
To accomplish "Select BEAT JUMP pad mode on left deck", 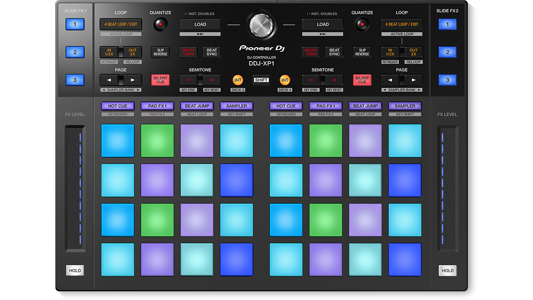I will [x=197, y=106].
